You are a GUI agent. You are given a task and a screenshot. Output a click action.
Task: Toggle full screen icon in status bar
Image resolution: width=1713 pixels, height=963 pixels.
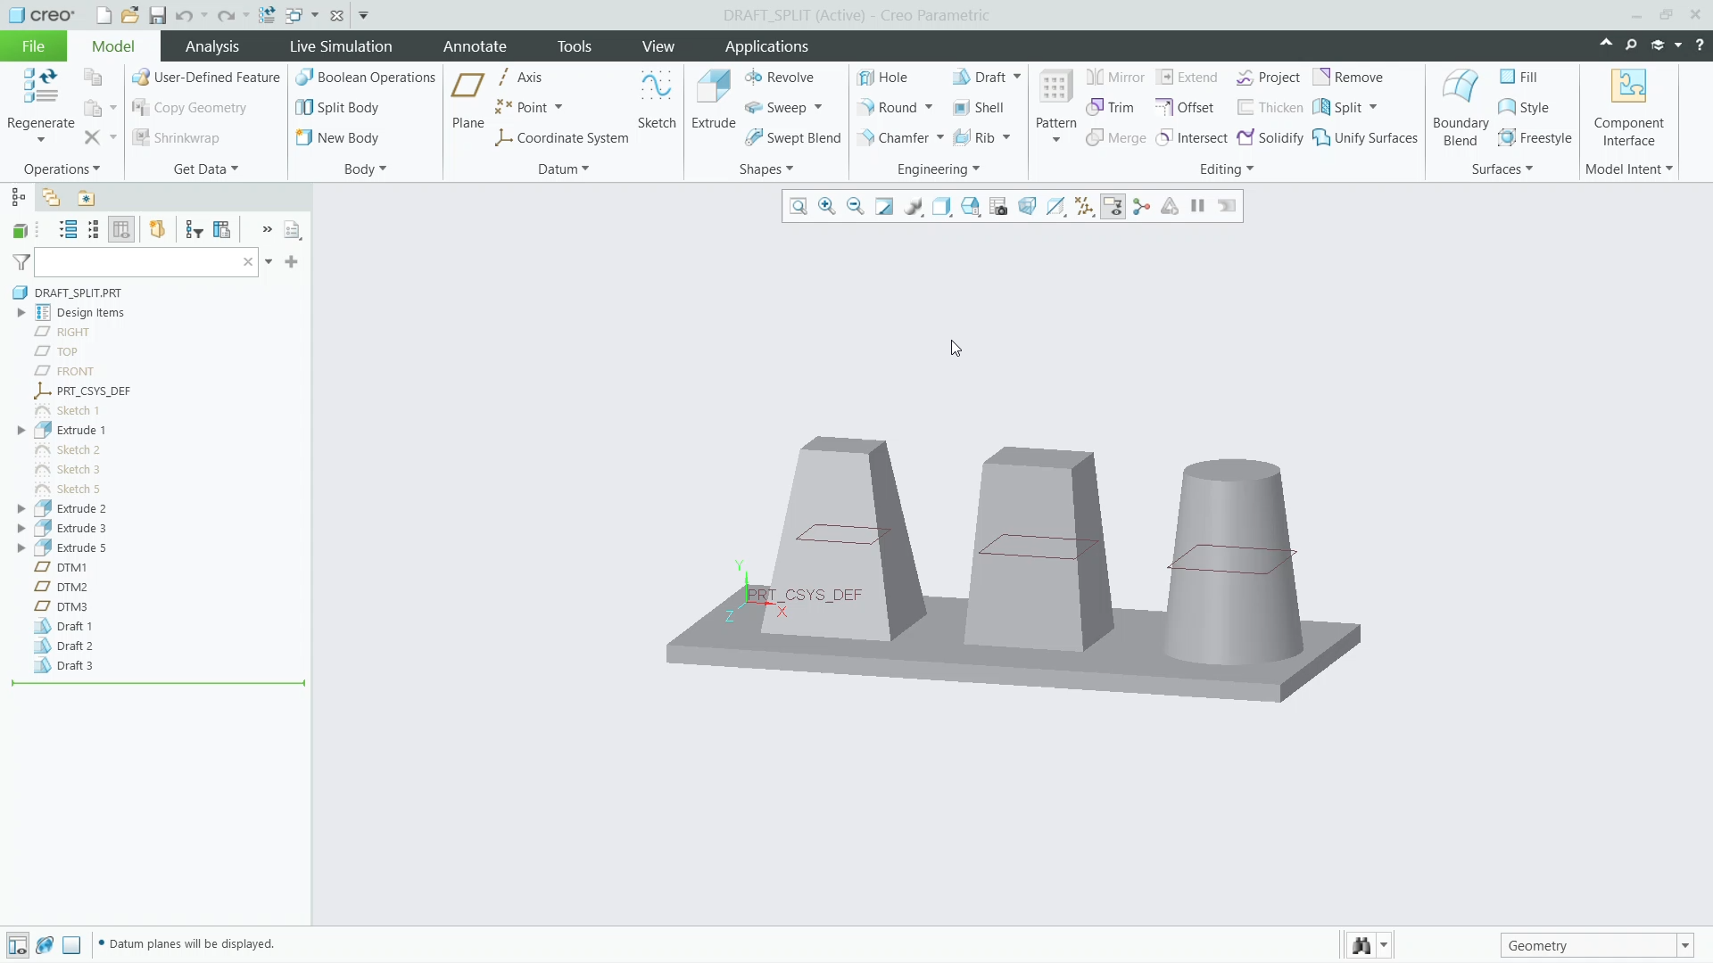71,945
